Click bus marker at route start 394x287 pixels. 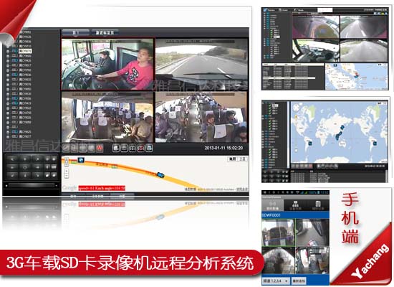pyautogui.click(x=81, y=159)
